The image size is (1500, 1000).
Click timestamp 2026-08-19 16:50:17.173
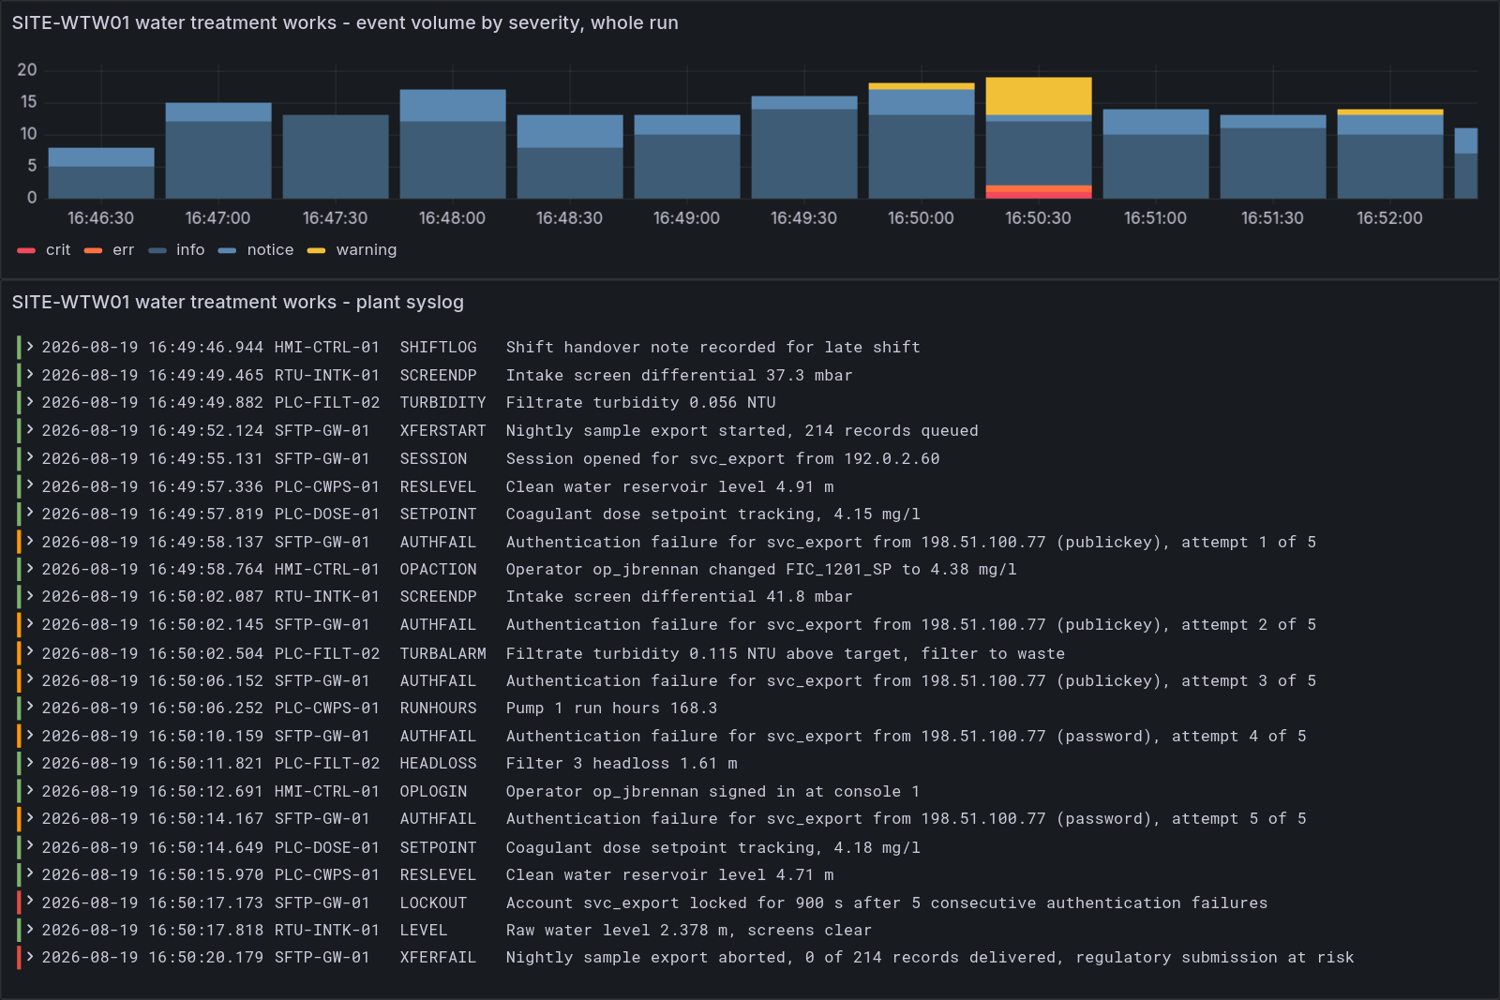pos(153,903)
